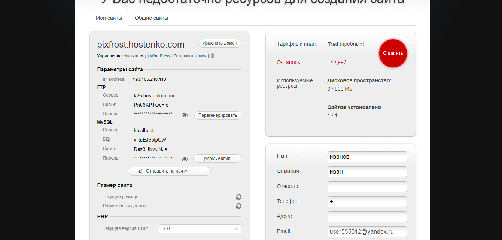
Task: Open the PHP version dropdown
Action: [200, 229]
